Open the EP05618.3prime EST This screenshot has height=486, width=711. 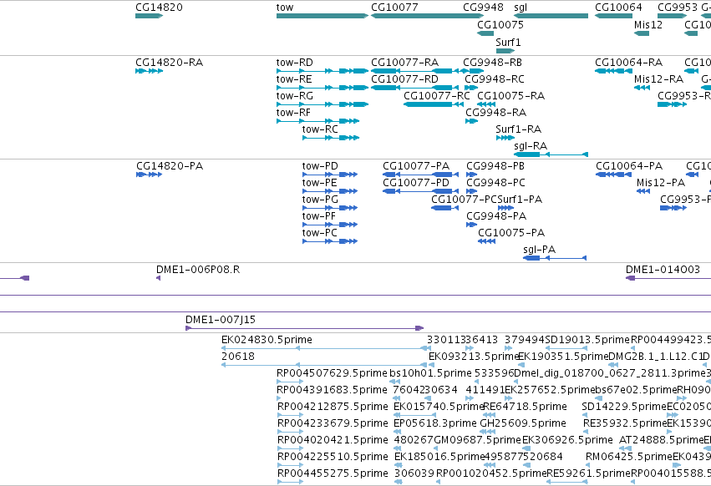398,432
